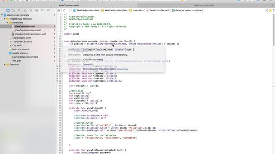The width and height of the screenshot is (275, 154).
Task: Expand the Products folder
Action: point(5,65)
